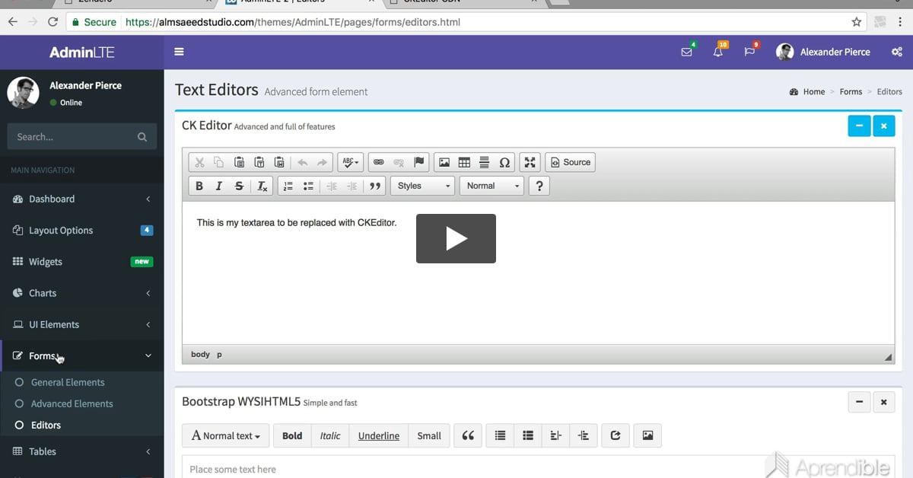The width and height of the screenshot is (913, 478).
Task: Open the tasks flag icon in header
Action: [749, 52]
